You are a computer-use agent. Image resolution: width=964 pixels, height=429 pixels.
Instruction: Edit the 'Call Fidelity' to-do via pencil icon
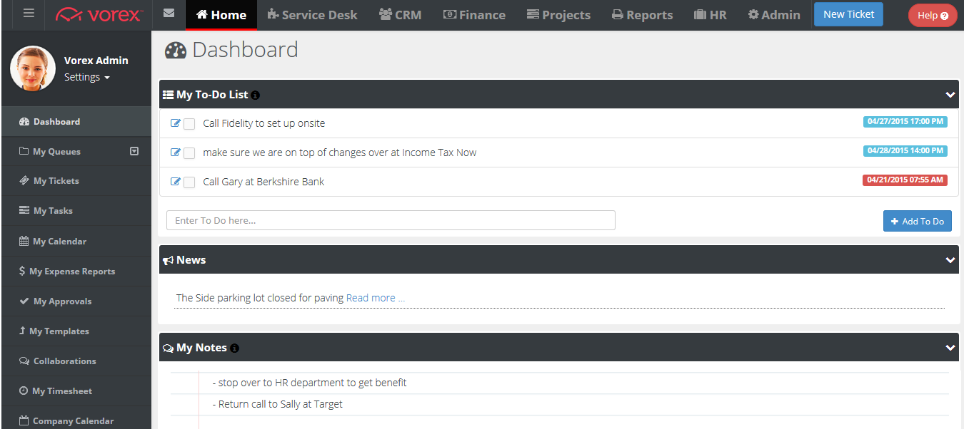(176, 123)
